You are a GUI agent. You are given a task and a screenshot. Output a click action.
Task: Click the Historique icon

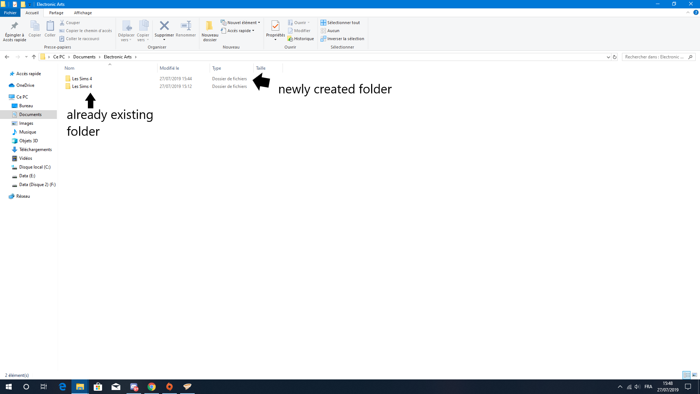coord(301,39)
